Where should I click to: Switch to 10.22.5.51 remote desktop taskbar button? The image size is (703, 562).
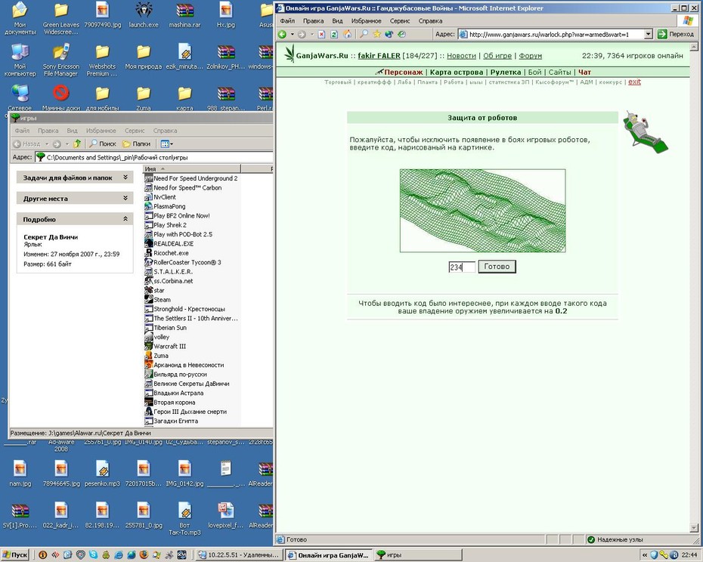click(x=239, y=555)
